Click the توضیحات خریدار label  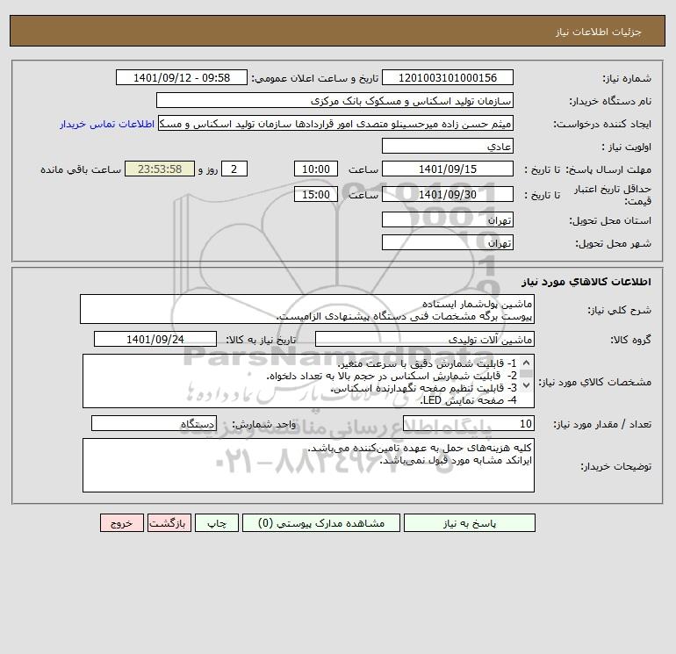(616, 466)
